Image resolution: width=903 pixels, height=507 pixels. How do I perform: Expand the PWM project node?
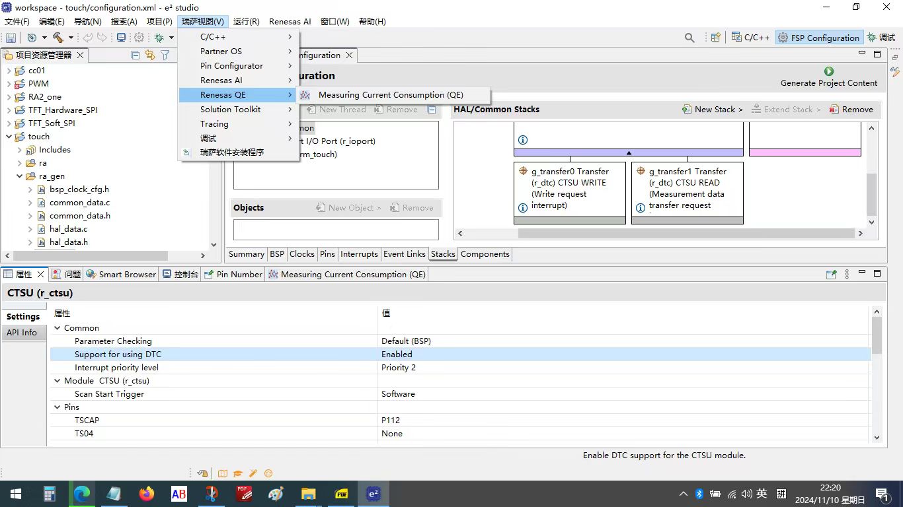(x=9, y=84)
